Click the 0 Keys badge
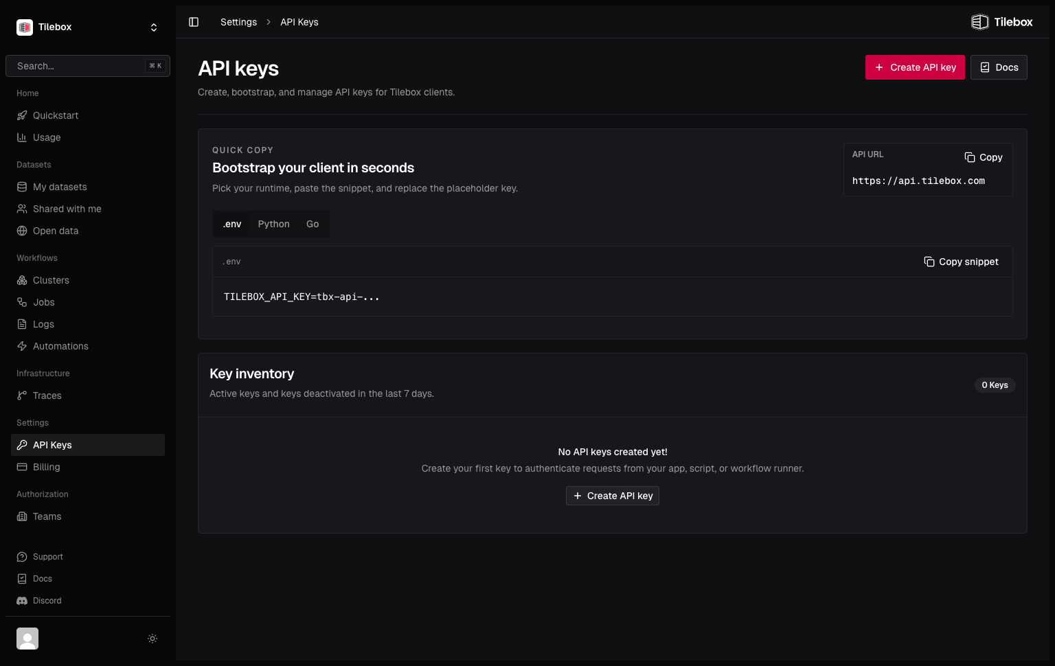 coord(995,385)
